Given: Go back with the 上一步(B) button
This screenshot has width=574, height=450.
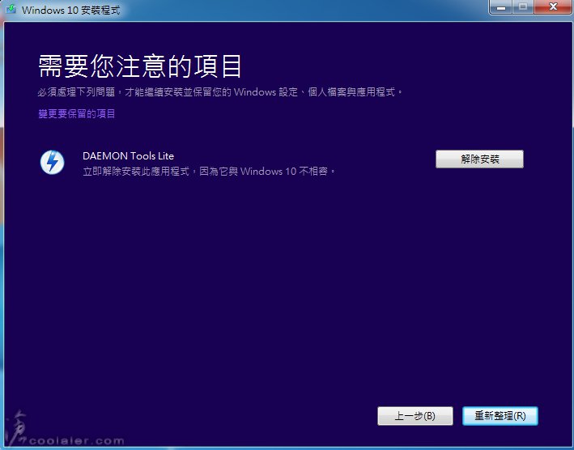Looking at the screenshot, I should 415,416.
